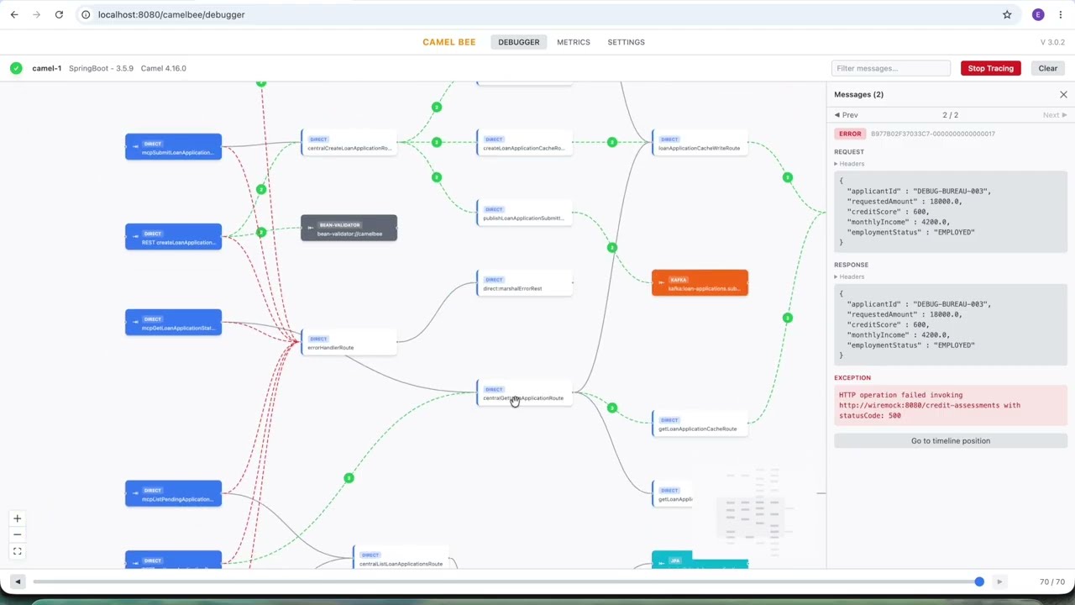Click the Messages (2) panel heading
This screenshot has width=1075, height=605.
858,95
